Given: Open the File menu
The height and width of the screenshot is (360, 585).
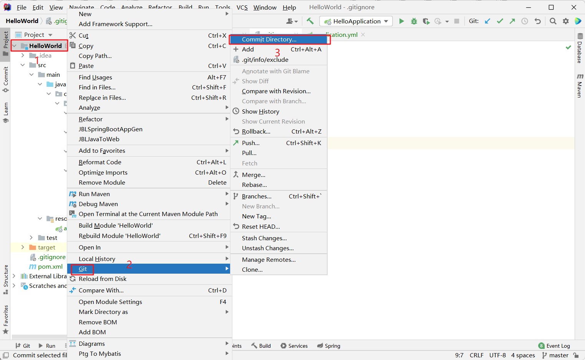Looking at the screenshot, I should [22, 7].
